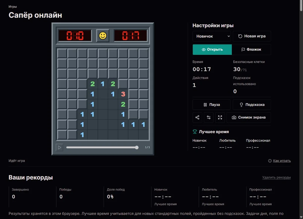Click the Идёт игра status text
The image size is (303, 219).
17,161
